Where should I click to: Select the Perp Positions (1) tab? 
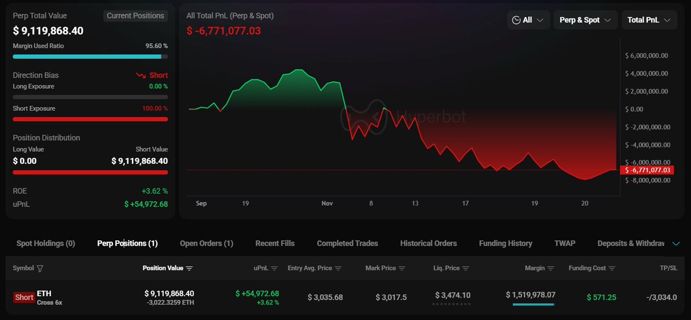[127, 243]
